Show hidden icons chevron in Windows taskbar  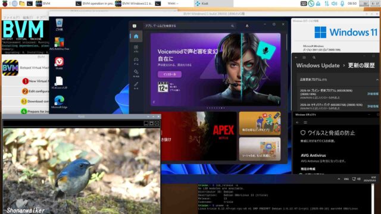(339, 179)
